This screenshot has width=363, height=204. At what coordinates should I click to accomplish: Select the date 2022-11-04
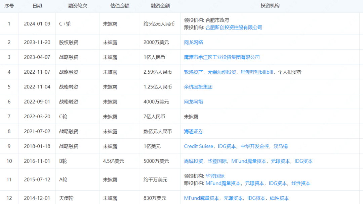pyautogui.click(x=37, y=87)
